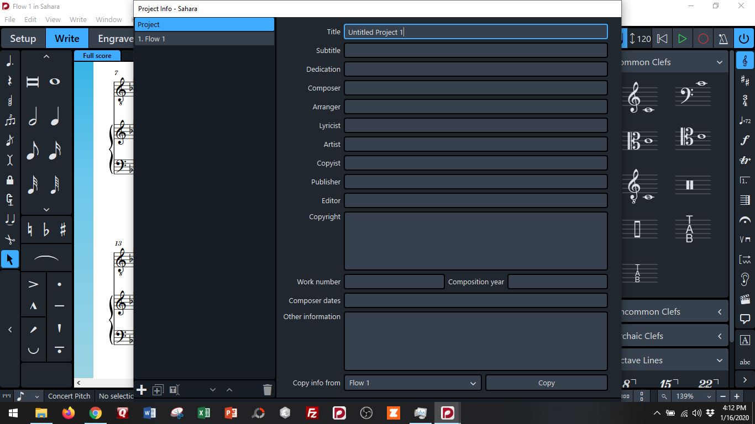Open the View menu
Screen dimensions: 755x424
(53, 19)
